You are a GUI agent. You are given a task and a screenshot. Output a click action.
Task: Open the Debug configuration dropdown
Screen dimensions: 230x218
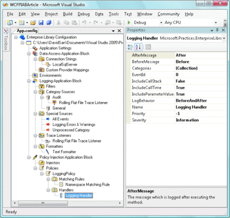tap(161, 22)
